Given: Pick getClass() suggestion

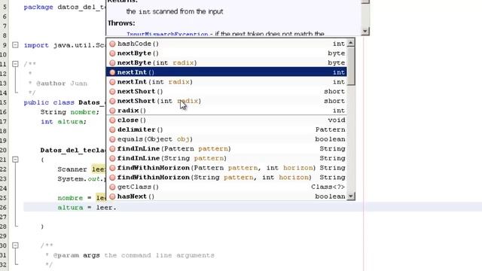Looking at the screenshot, I should coord(227,187).
